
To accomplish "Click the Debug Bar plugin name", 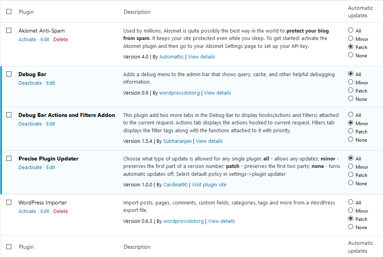I will tap(32, 74).
